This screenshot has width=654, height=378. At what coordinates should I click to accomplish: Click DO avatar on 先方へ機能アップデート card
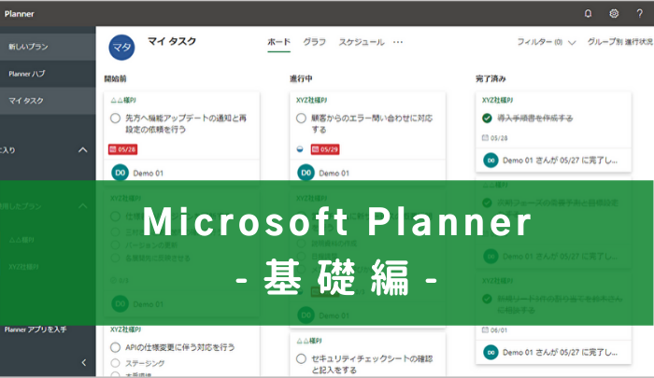(x=121, y=173)
